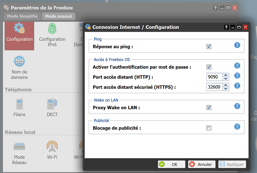This screenshot has width=257, height=173.
Task: Open the Configuration IPv6 icon
Action: click(x=52, y=35)
